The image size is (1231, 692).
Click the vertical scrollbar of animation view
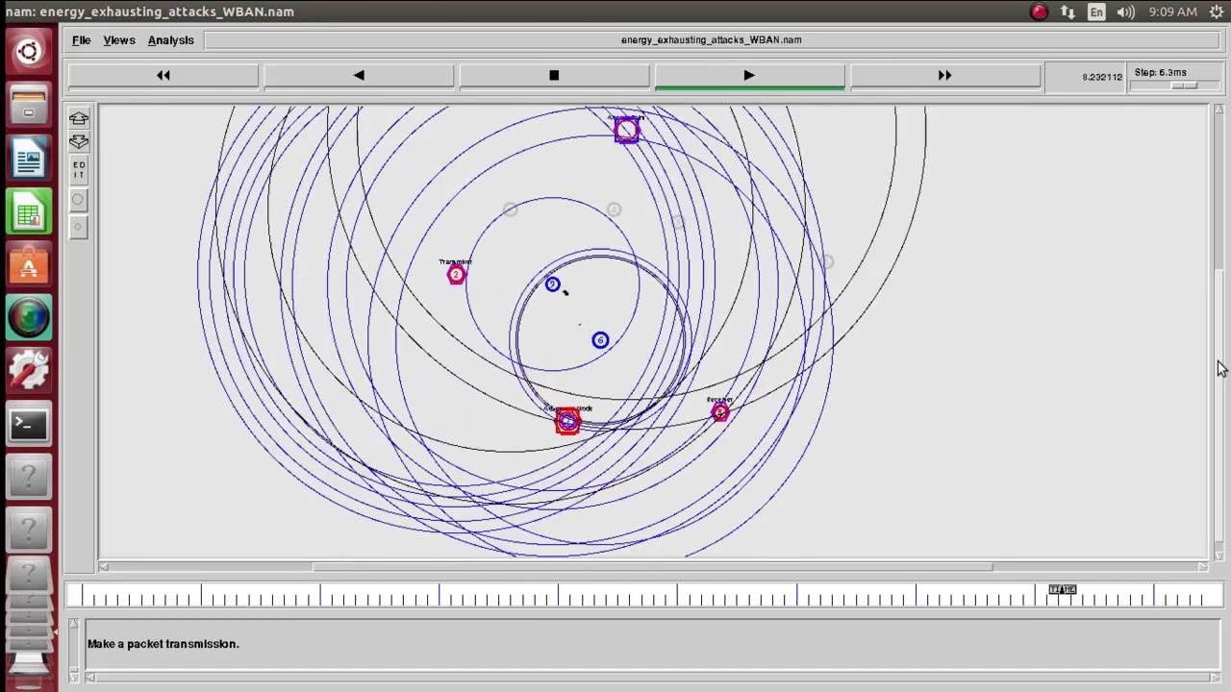[x=1219, y=333]
